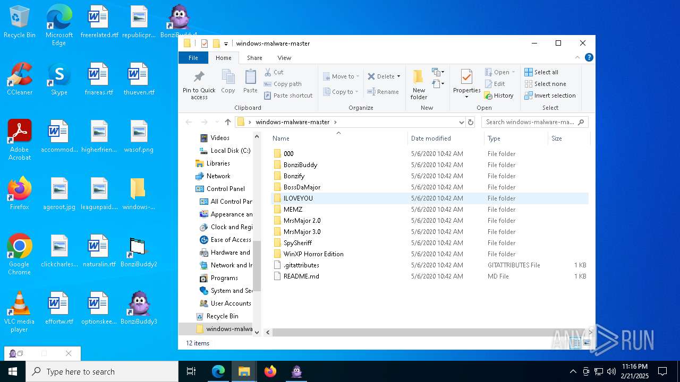This screenshot has height=382, width=680.
Task: Sort by Date modified column
Action: 446,138
